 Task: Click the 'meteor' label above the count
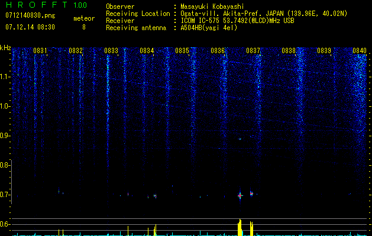84,18
